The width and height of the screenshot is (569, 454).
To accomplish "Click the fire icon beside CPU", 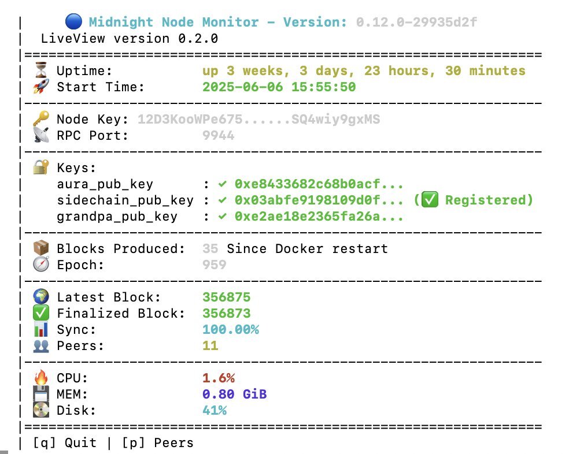I will [40, 378].
